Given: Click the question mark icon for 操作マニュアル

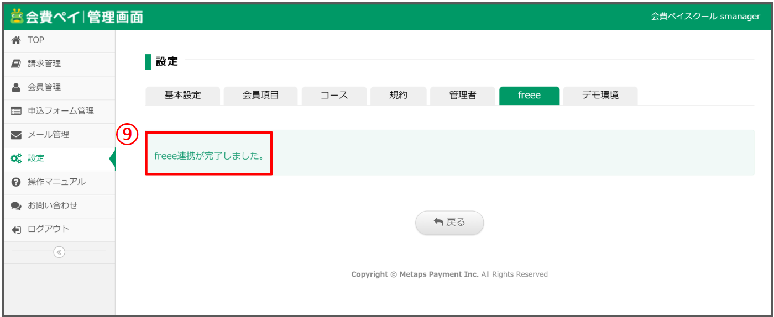Looking at the screenshot, I should point(16,182).
